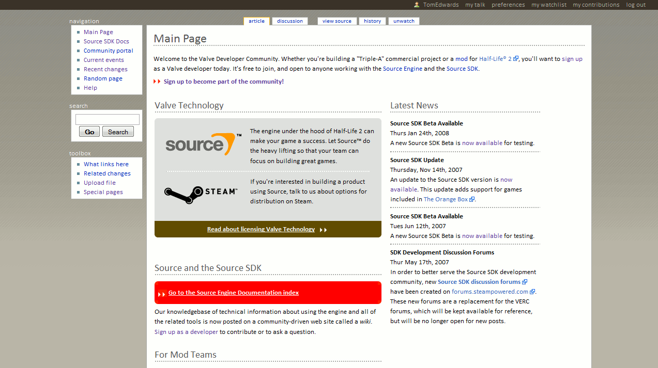658x368 pixels.
Task: Open the Source Engine link in intro
Action: click(403, 69)
